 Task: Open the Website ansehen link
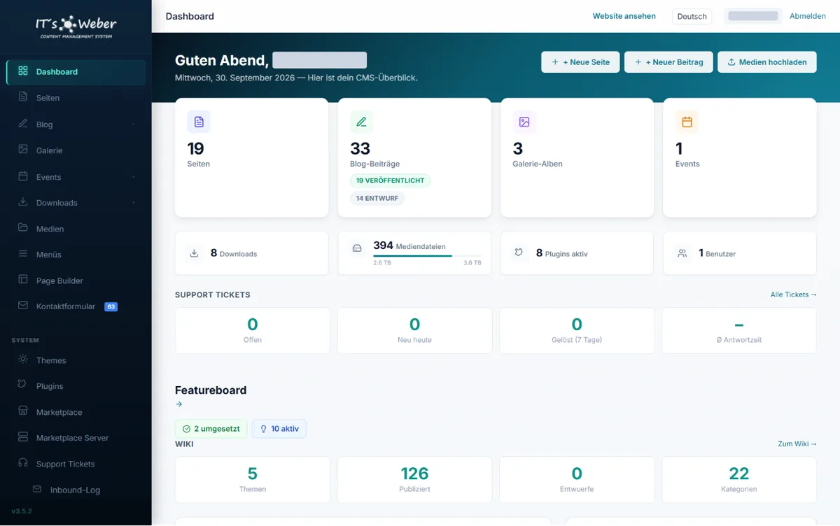click(x=624, y=16)
